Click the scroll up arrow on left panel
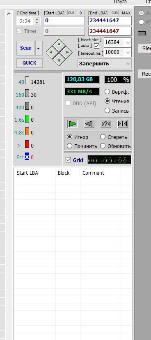151x340 pixels. click(x=9, y=14)
